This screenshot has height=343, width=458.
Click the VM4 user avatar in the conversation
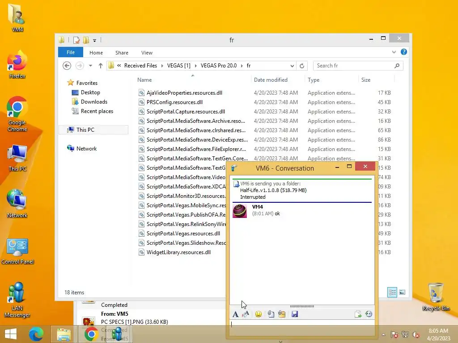(240, 211)
